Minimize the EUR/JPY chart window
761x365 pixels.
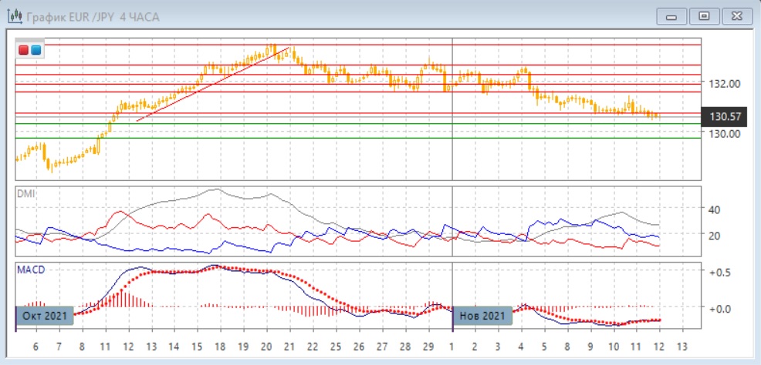671,16
